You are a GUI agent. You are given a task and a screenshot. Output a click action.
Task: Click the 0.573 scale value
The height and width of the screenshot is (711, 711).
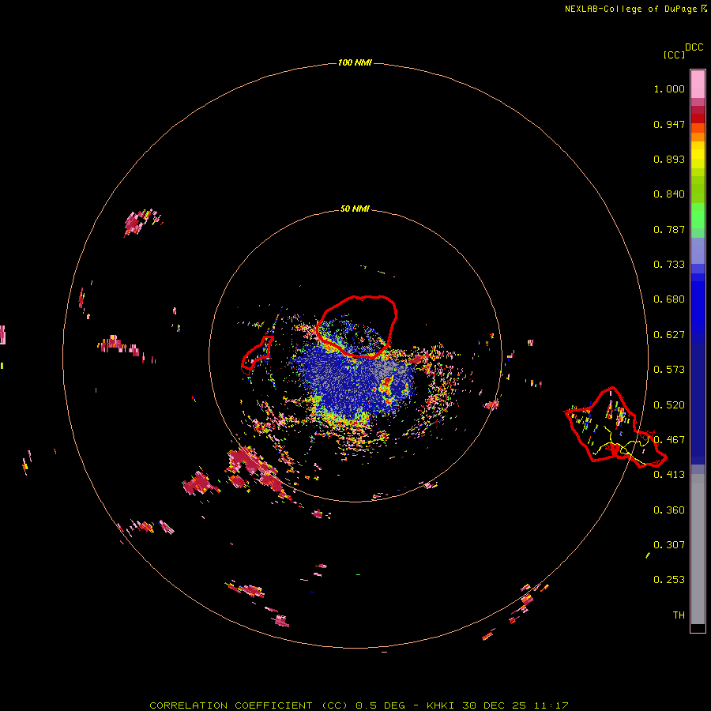[669, 370]
